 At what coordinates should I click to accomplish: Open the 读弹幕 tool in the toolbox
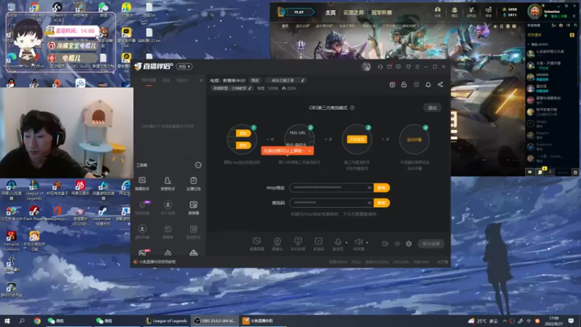(193, 208)
